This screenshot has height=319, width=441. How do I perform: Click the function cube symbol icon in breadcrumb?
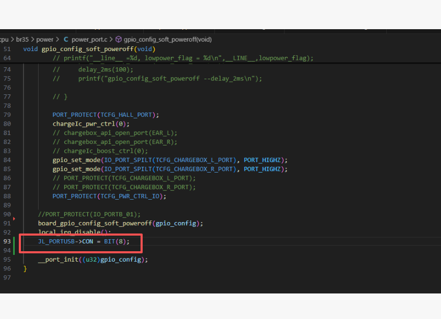[x=119, y=39]
